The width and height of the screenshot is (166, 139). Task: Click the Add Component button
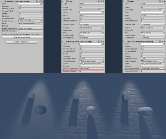coord(21,42)
